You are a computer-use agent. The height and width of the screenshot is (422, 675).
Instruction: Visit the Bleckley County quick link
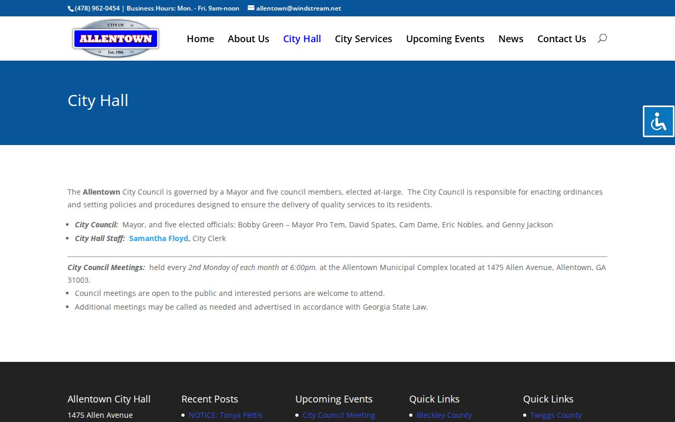(x=444, y=415)
